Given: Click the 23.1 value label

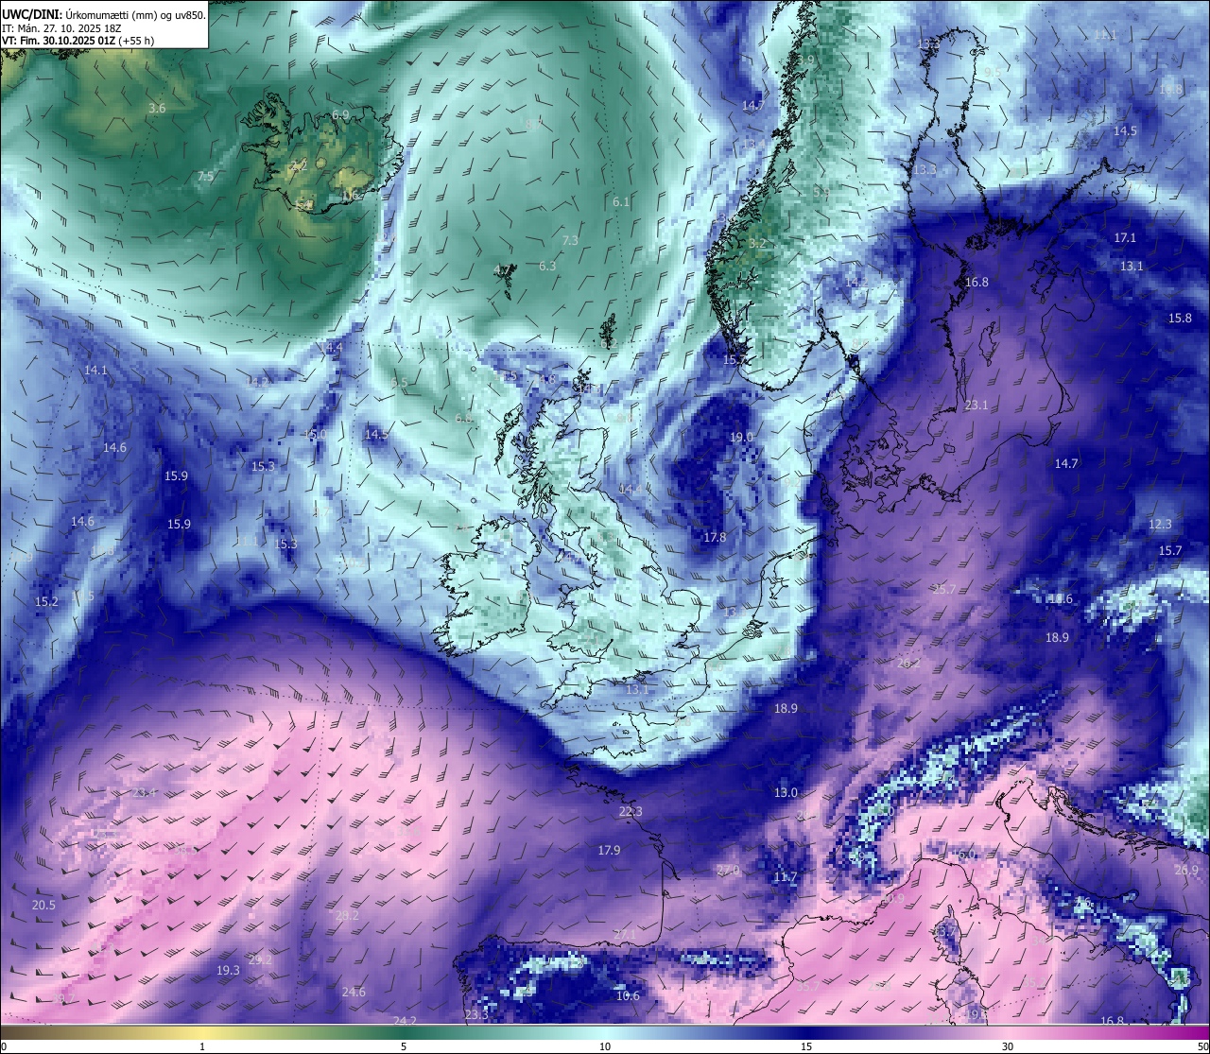Looking at the screenshot, I should tap(977, 406).
